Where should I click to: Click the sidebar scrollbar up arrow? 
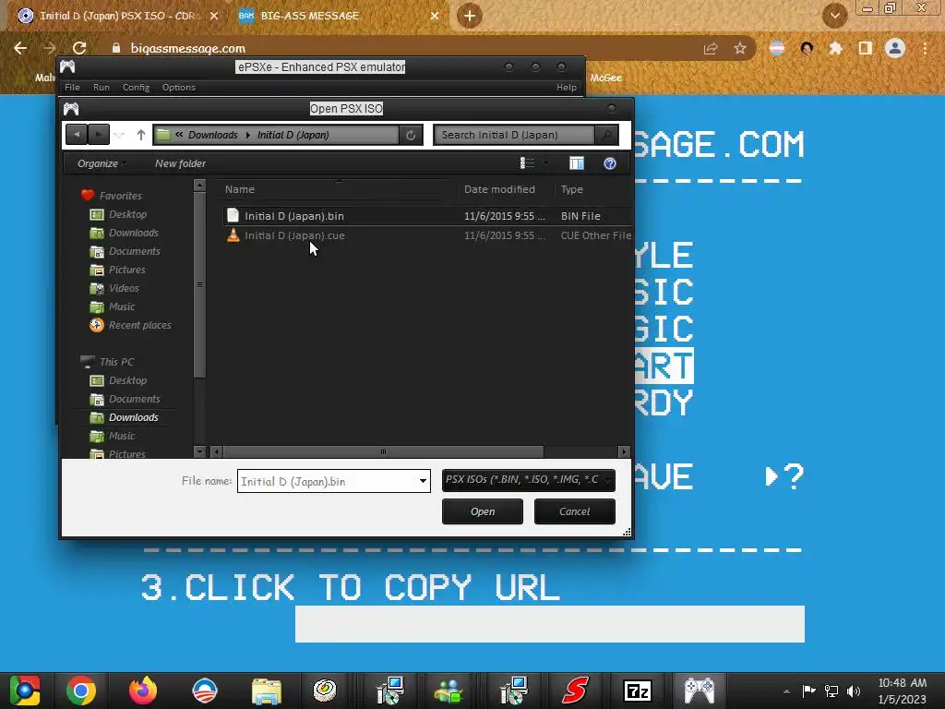(x=199, y=186)
